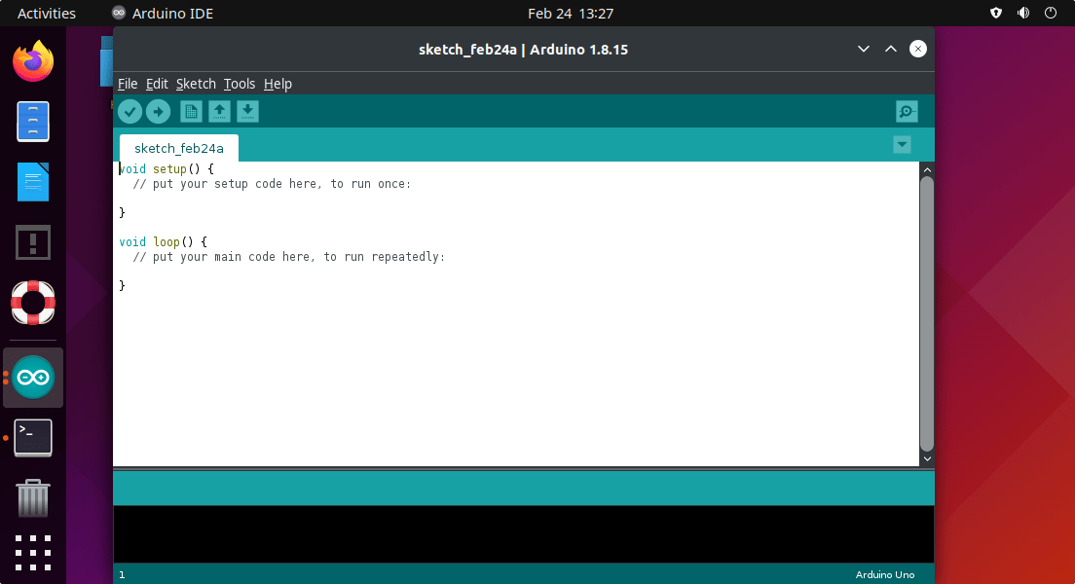1075x584 pixels.
Task: Open a sketch using the Open icon
Action: 220,112
